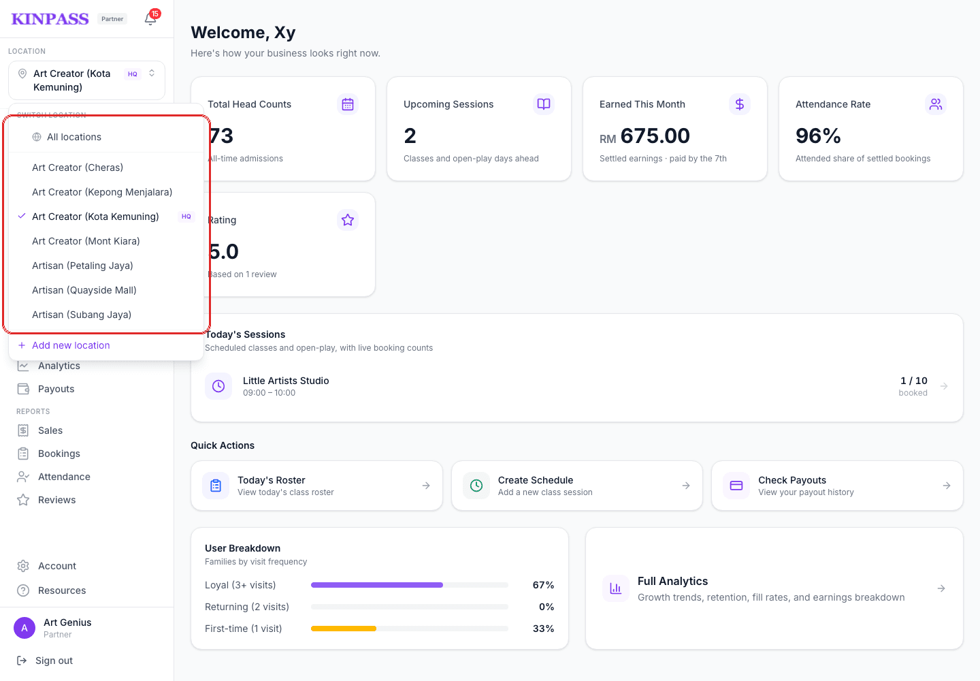Click the bar chart icon on Full Analytics
980x681 pixels.
coord(616,588)
